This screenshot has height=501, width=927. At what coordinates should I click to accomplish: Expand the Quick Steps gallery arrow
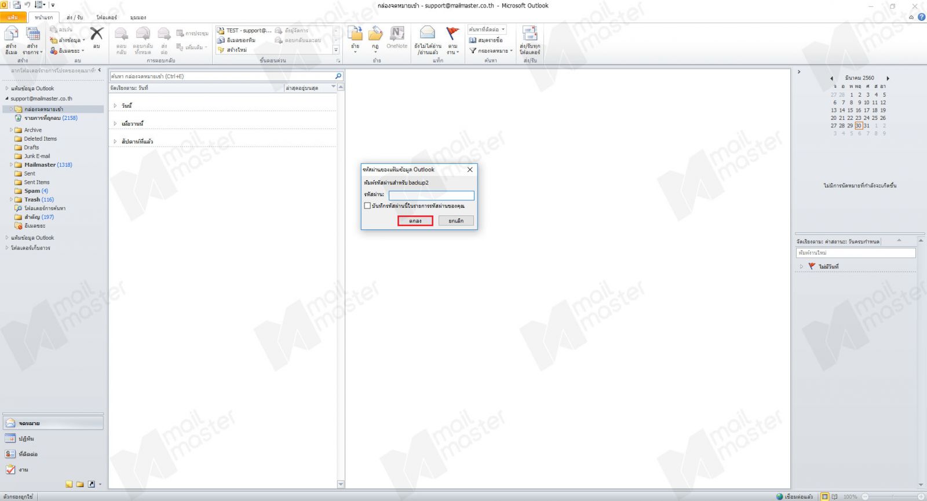[336, 50]
